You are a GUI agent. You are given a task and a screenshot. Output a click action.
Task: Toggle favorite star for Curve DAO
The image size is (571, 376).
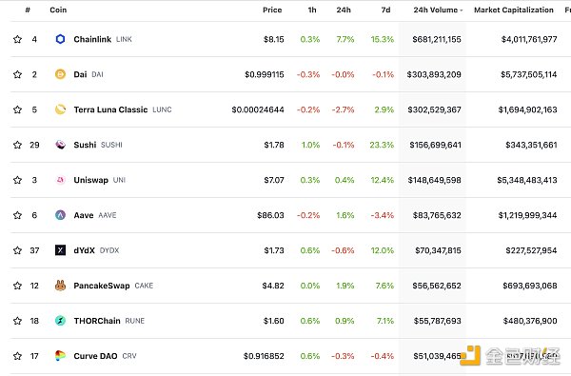17,356
